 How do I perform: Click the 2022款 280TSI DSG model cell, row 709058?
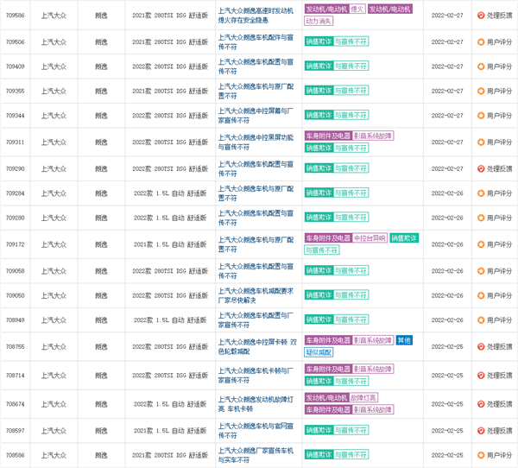coord(170,271)
